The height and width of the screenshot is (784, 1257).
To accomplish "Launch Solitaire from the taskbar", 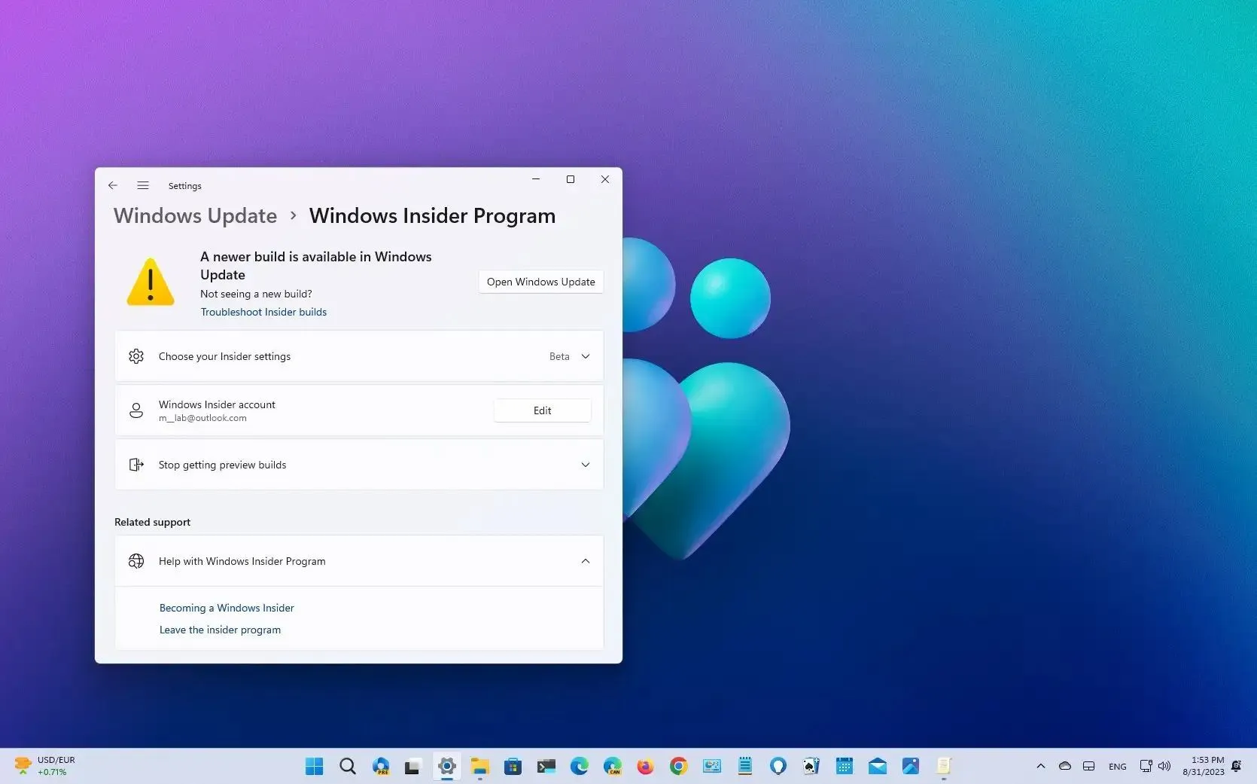I will (811, 767).
